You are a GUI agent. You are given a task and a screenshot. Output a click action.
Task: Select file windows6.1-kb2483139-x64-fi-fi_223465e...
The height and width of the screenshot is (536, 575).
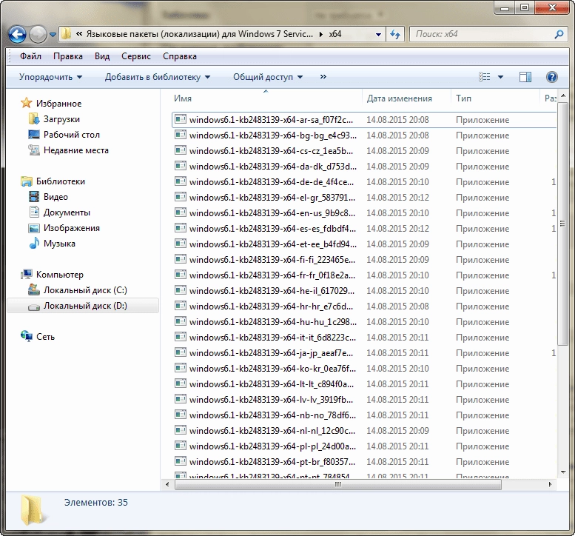click(x=272, y=259)
